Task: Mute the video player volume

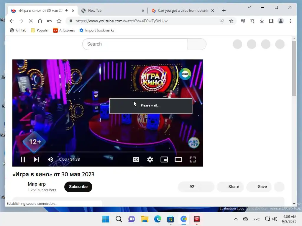Action: pyautogui.click(x=50, y=159)
